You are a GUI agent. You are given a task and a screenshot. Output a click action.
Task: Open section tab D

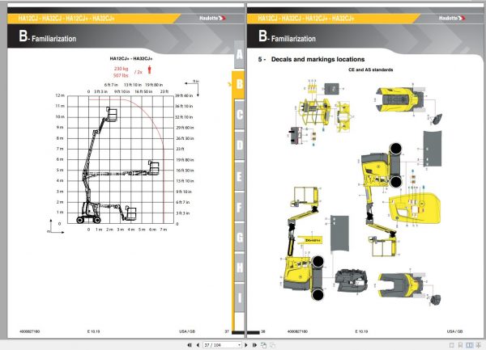pyautogui.click(x=239, y=145)
